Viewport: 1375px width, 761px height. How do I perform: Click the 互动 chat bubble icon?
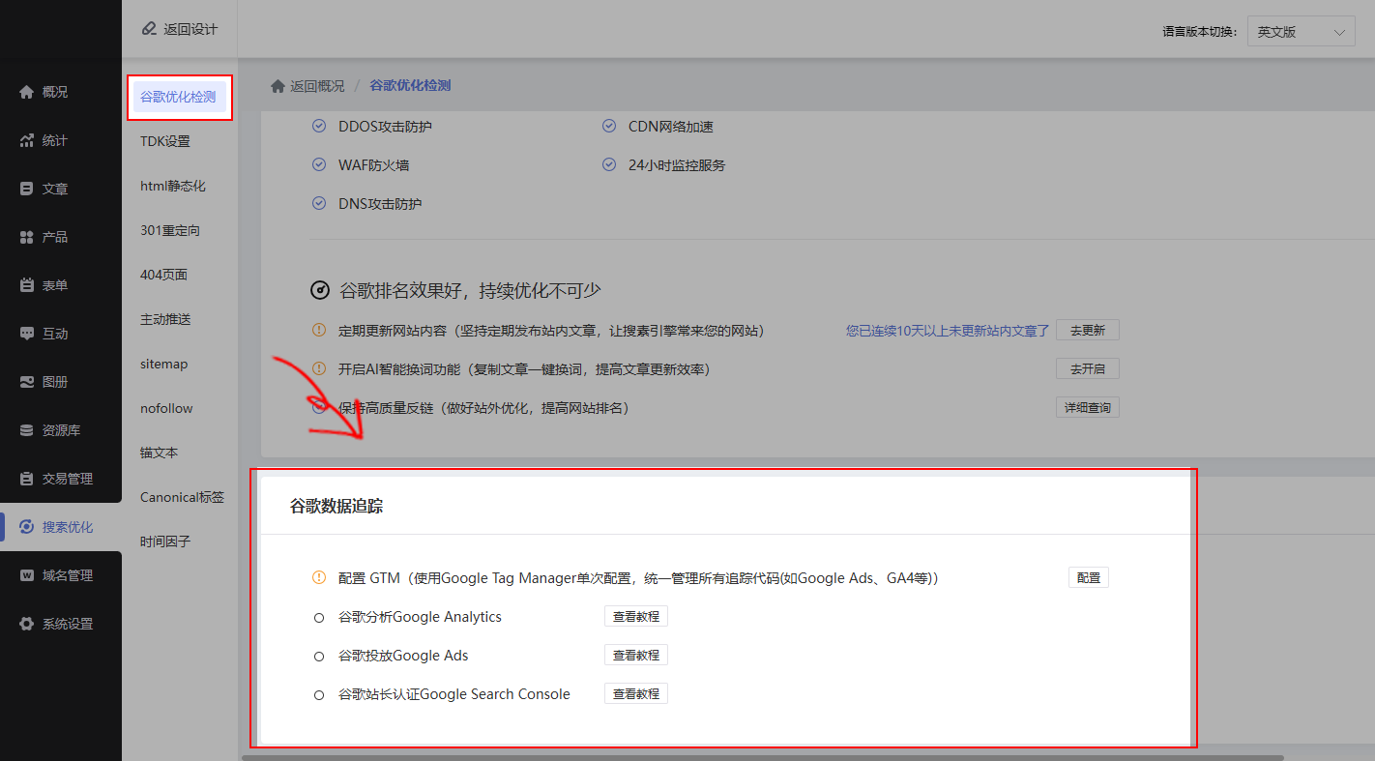pyautogui.click(x=27, y=334)
